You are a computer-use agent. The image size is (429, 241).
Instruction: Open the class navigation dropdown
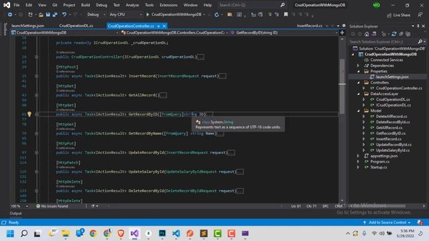(174, 33)
